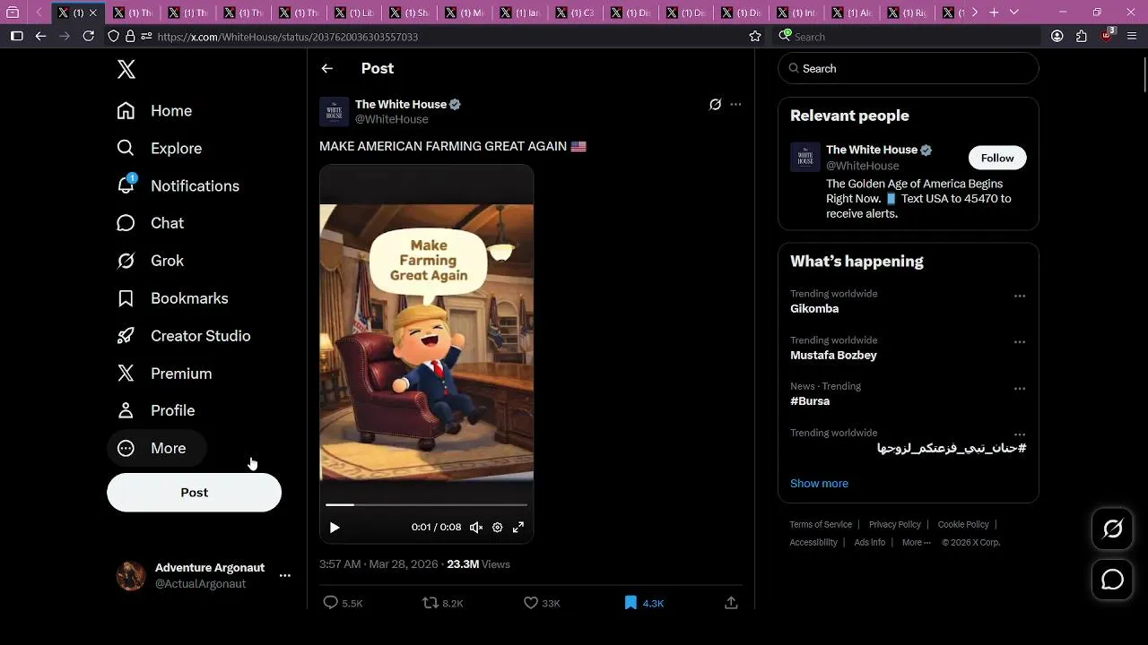Click the browser Search box
1148x645 pixels.
click(x=906, y=37)
